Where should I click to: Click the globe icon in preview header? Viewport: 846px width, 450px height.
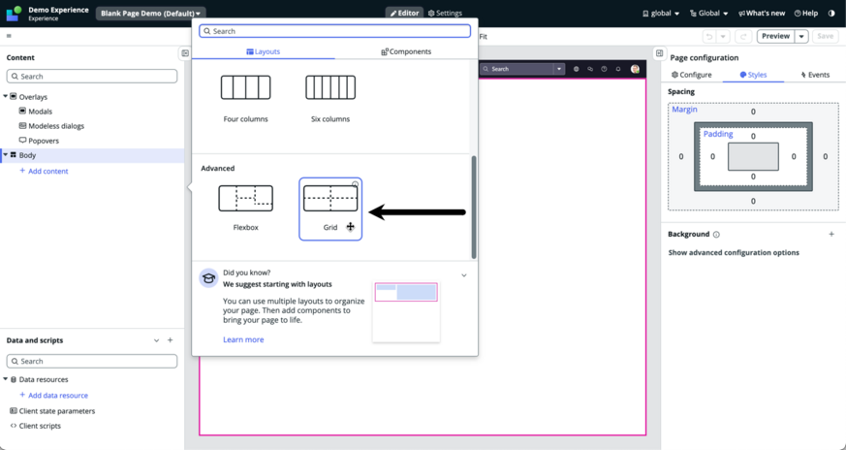pyautogui.click(x=577, y=69)
